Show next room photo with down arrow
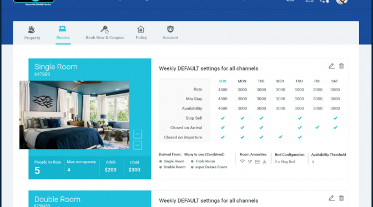This screenshot has height=207, width=373. [x=138, y=145]
